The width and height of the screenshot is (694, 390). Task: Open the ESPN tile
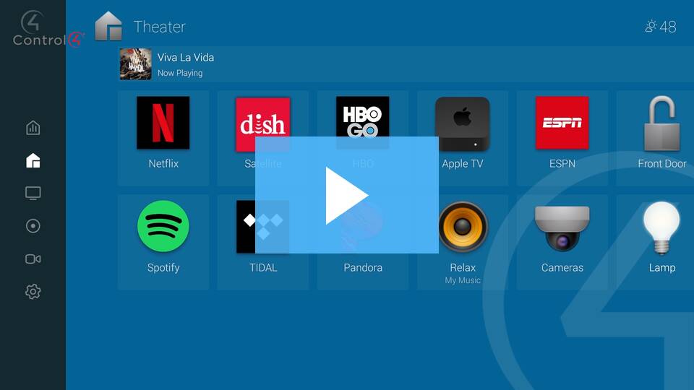point(562,138)
